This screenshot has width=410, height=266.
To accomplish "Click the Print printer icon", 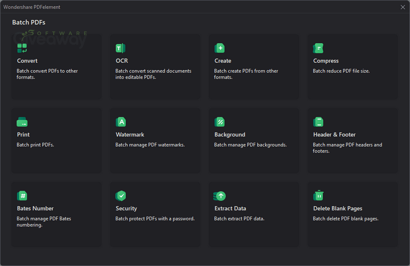I will pos(22,122).
